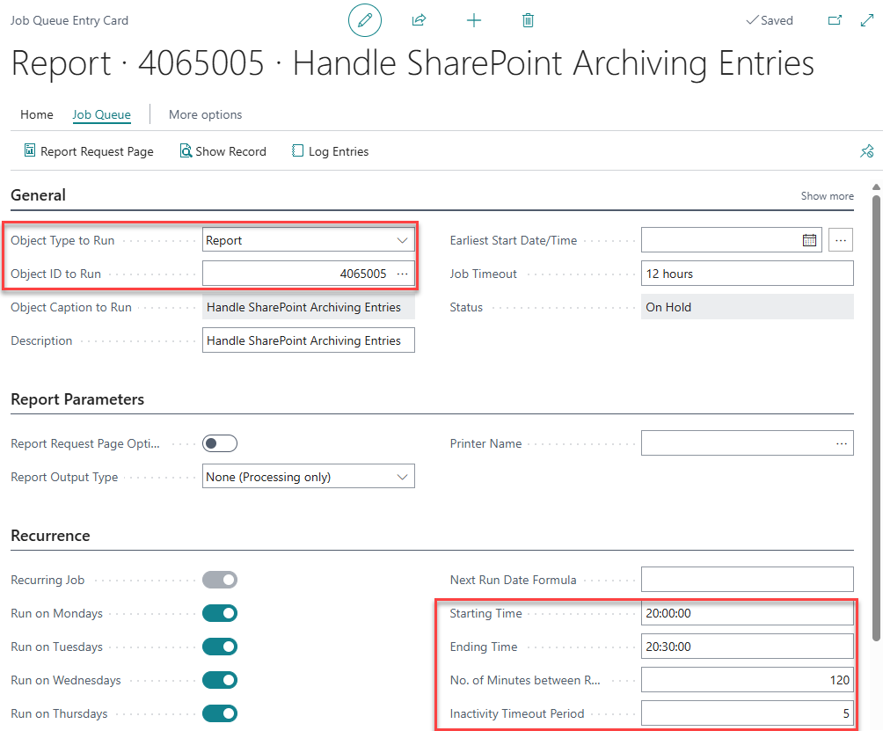Image resolution: width=883 pixels, height=731 pixels.
Task: Click the expand to full screen arrows icon
Action: click(866, 20)
